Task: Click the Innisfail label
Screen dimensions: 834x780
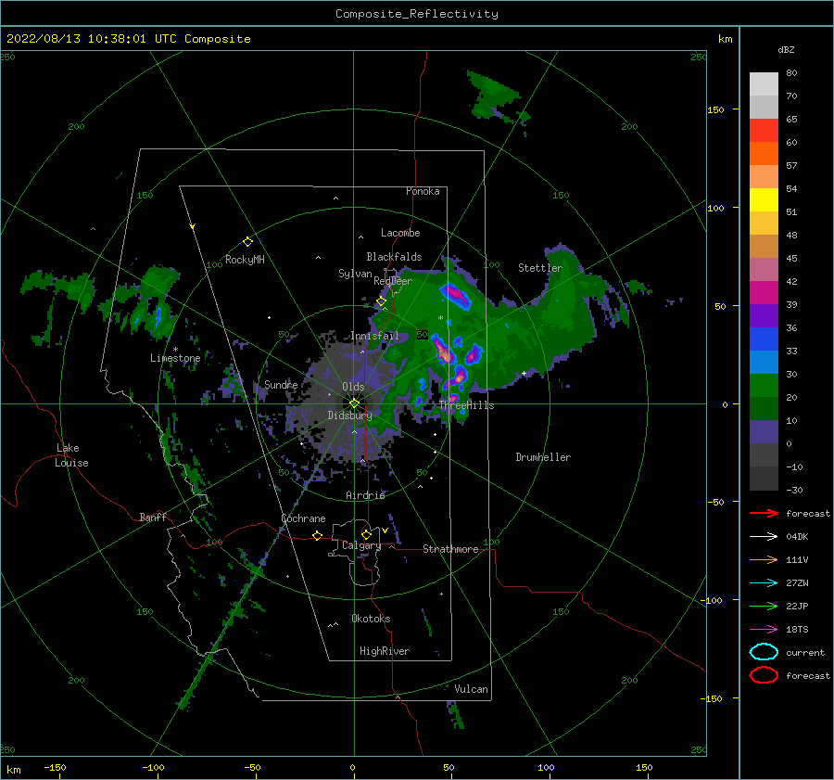Action: (374, 336)
